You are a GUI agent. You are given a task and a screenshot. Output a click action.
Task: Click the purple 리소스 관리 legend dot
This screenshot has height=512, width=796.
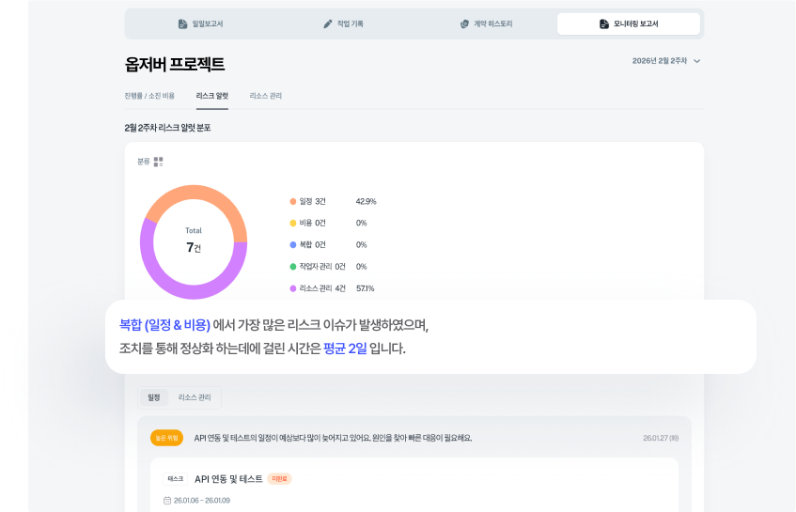(293, 288)
